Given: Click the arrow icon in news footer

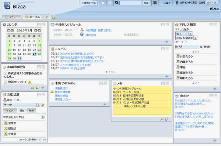Looking at the screenshot, I should 167,76.
